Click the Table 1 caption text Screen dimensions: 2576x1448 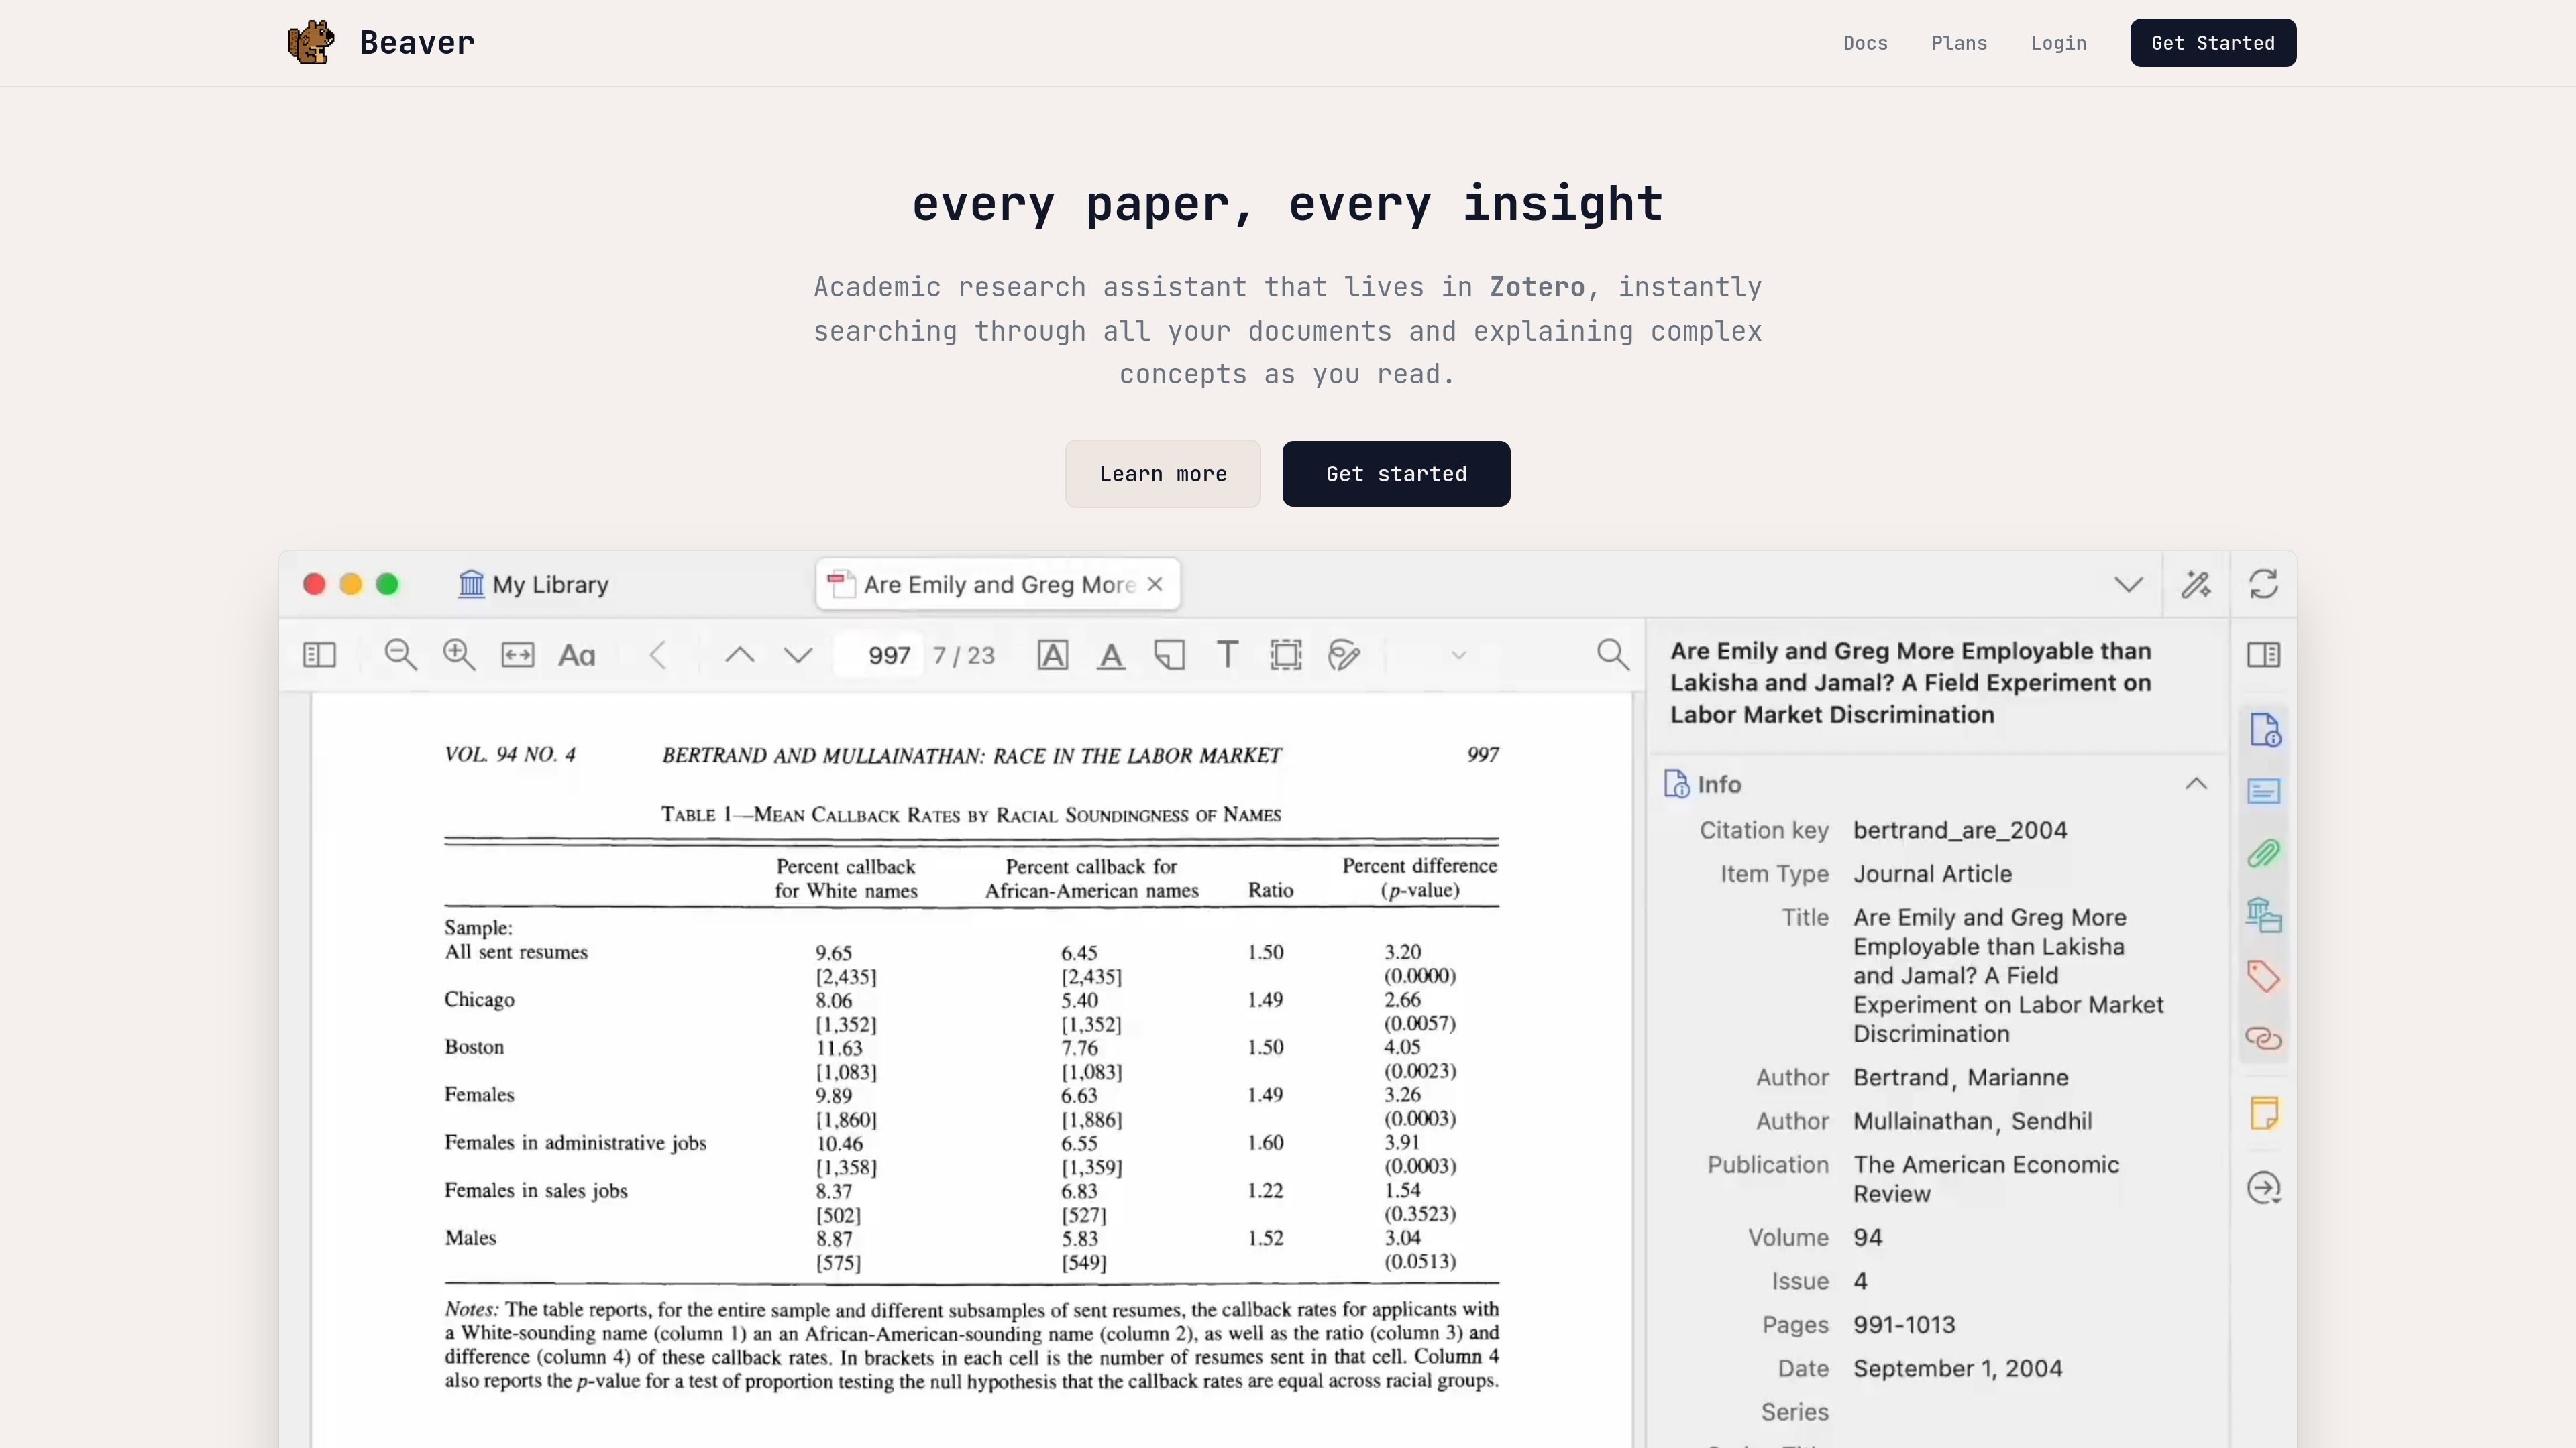[x=971, y=814]
